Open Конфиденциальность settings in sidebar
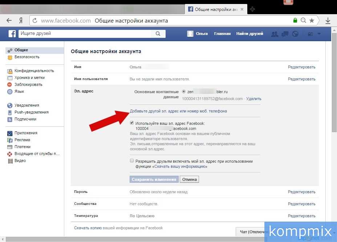 click(34, 71)
